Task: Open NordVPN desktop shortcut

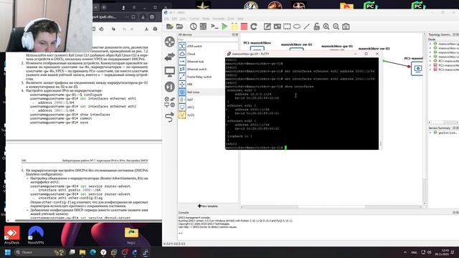Action: (36, 235)
